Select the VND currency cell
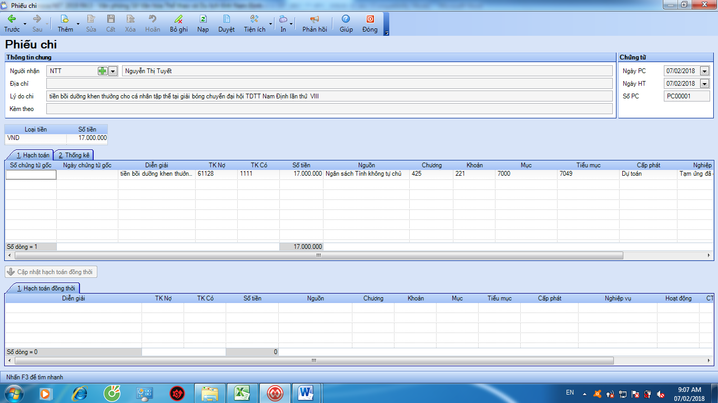 [x=36, y=138]
